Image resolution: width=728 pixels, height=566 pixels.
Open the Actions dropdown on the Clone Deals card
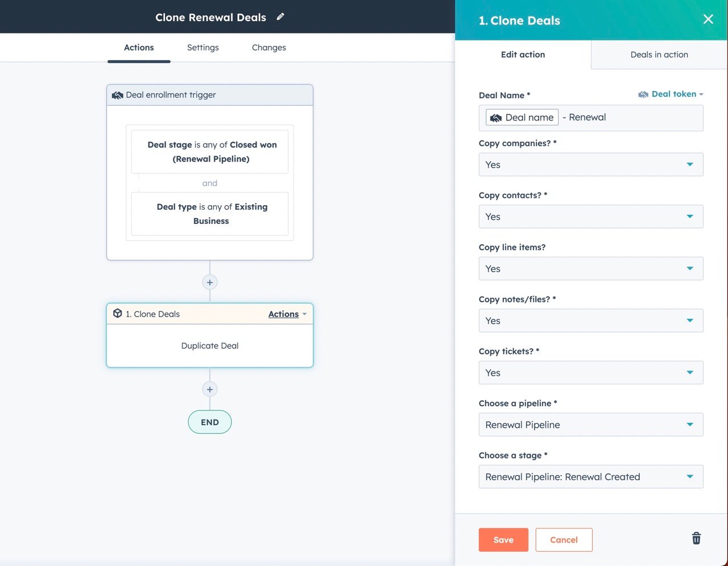(287, 314)
